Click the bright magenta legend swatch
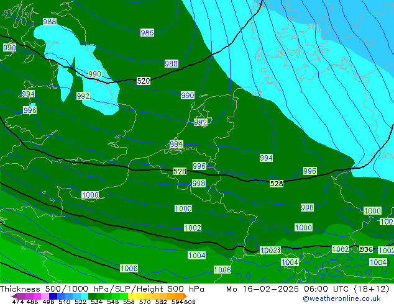Viewport: 394px width, 304px height. [37, 296]
